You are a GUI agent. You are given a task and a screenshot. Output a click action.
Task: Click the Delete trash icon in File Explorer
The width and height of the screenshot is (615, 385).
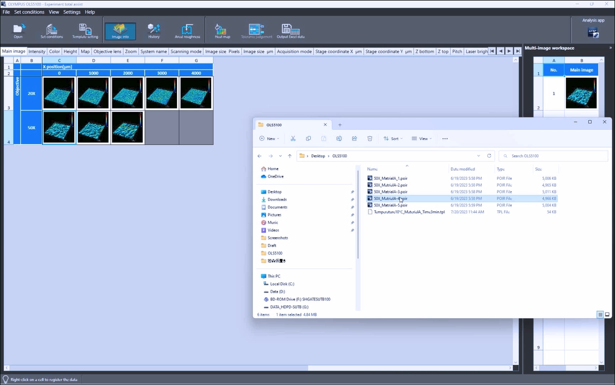(x=370, y=138)
